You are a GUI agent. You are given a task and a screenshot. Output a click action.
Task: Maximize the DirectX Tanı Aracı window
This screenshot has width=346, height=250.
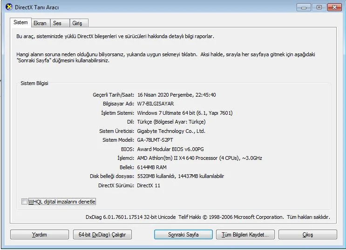319,7
